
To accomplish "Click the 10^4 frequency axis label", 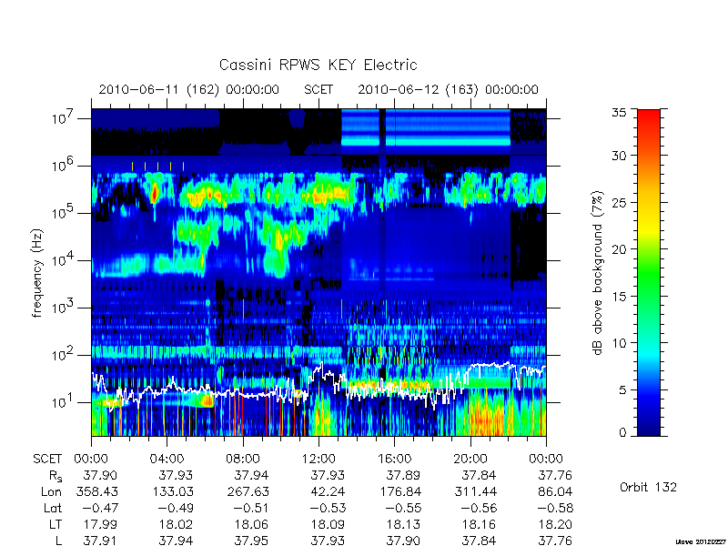I will click(x=64, y=260).
